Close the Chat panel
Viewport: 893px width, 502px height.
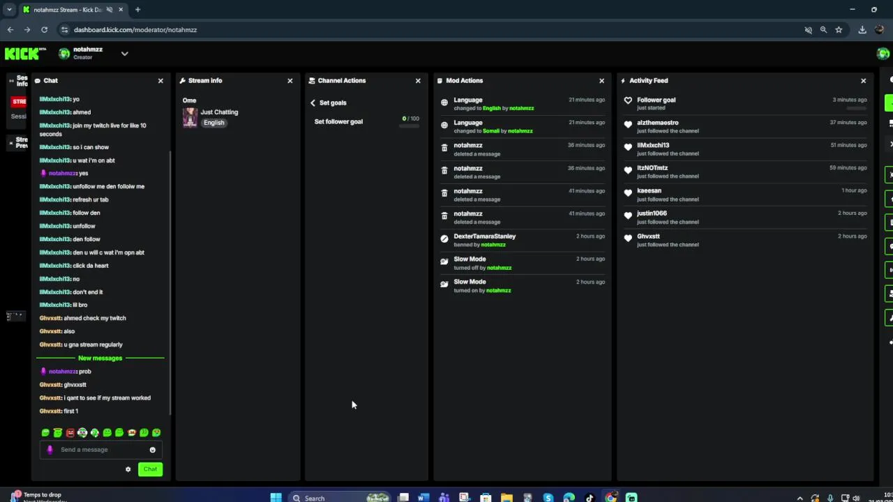point(160,81)
